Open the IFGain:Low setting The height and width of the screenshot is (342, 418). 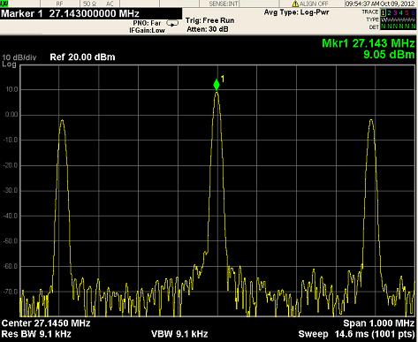click(147, 30)
